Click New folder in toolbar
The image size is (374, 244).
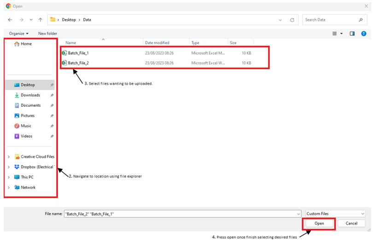(x=47, y=33)
